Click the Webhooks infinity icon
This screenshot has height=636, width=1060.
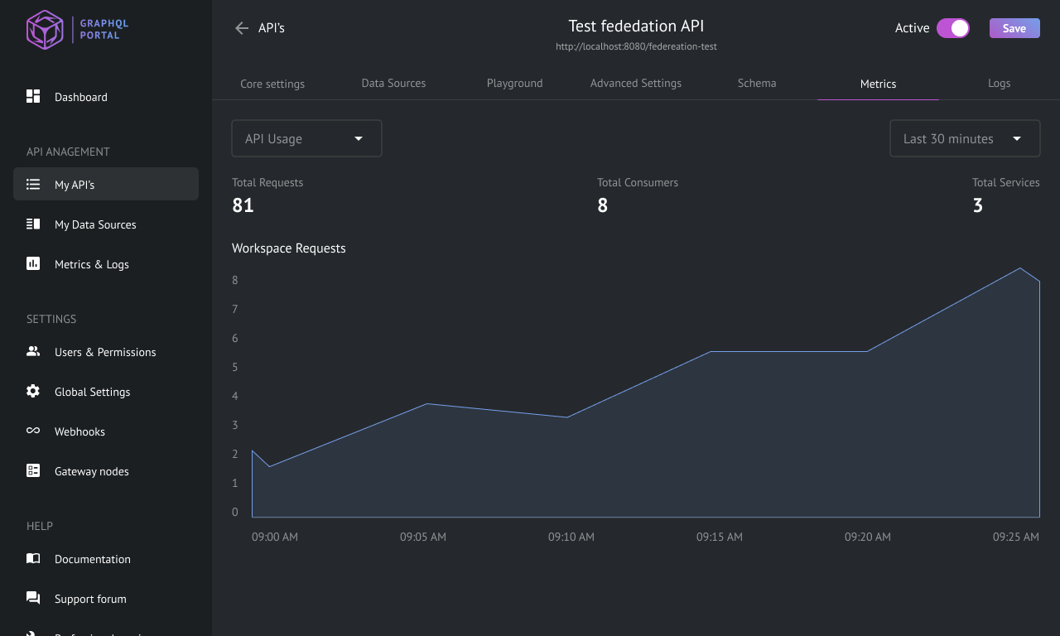33,431
